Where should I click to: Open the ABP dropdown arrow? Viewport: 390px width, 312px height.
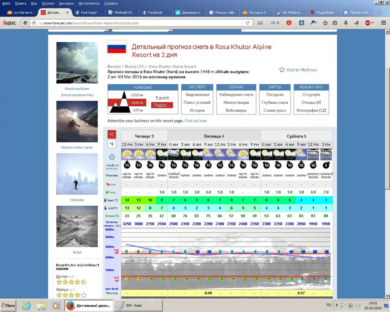pos(372,23)
